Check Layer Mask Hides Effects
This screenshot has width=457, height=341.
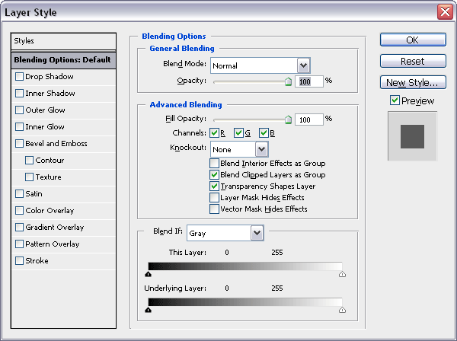(214, 197)
